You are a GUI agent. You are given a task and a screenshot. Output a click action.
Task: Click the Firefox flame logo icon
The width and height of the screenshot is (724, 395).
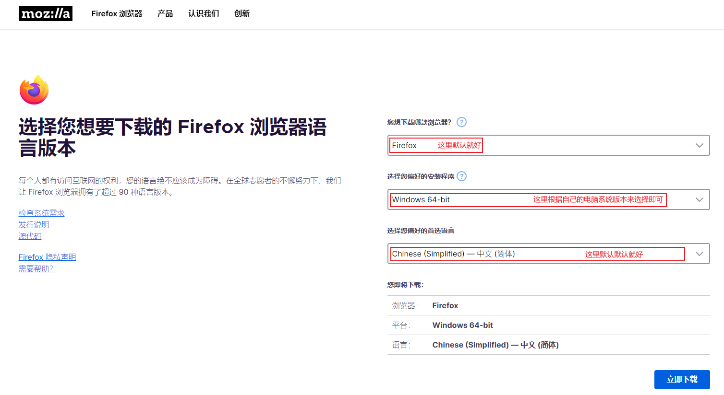pyautogui.click(x=34, y=90)
